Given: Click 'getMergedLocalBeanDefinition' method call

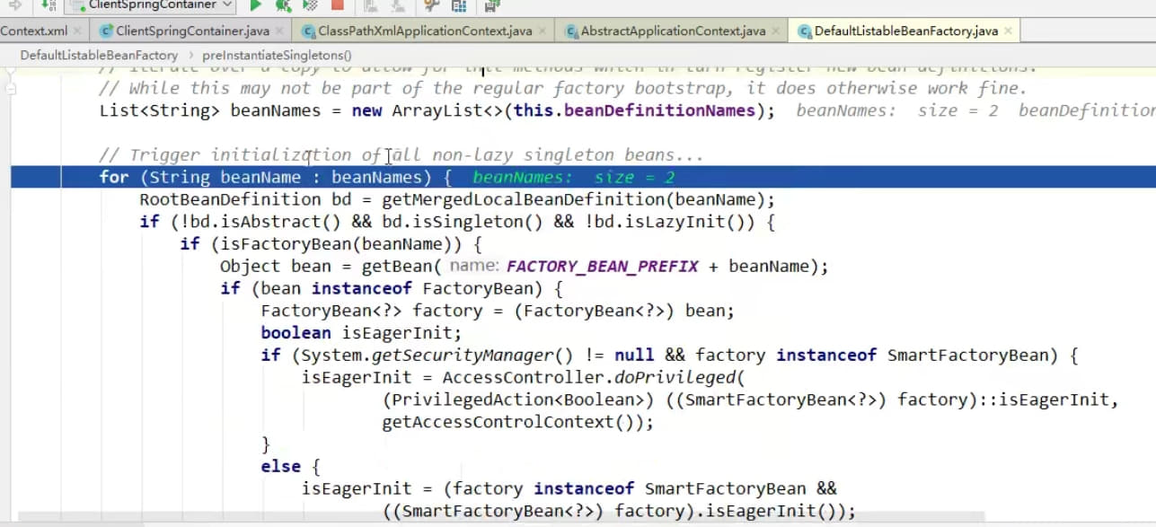Looking at the screenshot, I should pos(525,199).
